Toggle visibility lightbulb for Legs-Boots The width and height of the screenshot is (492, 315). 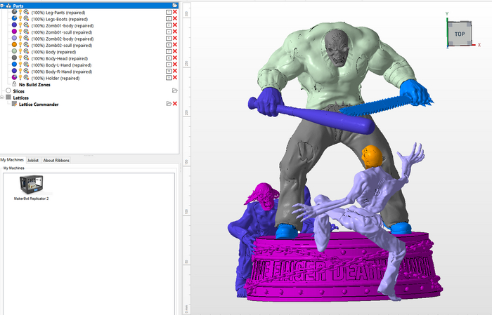[20, 18]
